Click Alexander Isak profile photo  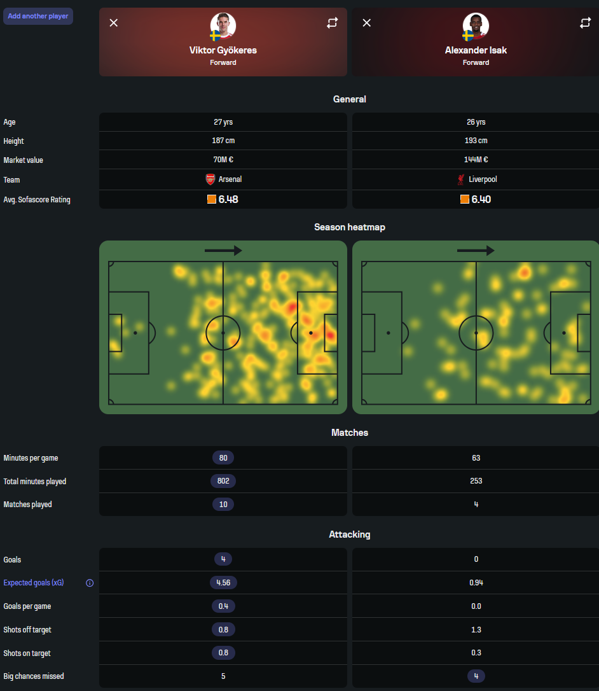click(476, 26)
